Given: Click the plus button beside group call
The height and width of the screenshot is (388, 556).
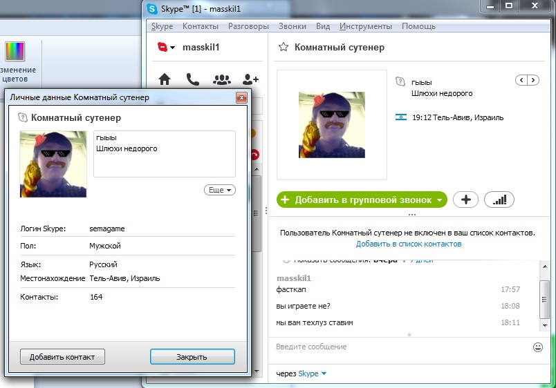Looking at the screenshot, I should pos(465,200).
